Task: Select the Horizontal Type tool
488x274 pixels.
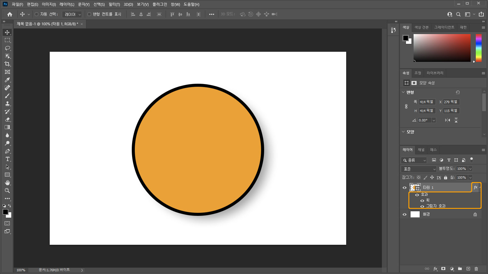Action: click(x=7, y=159)
